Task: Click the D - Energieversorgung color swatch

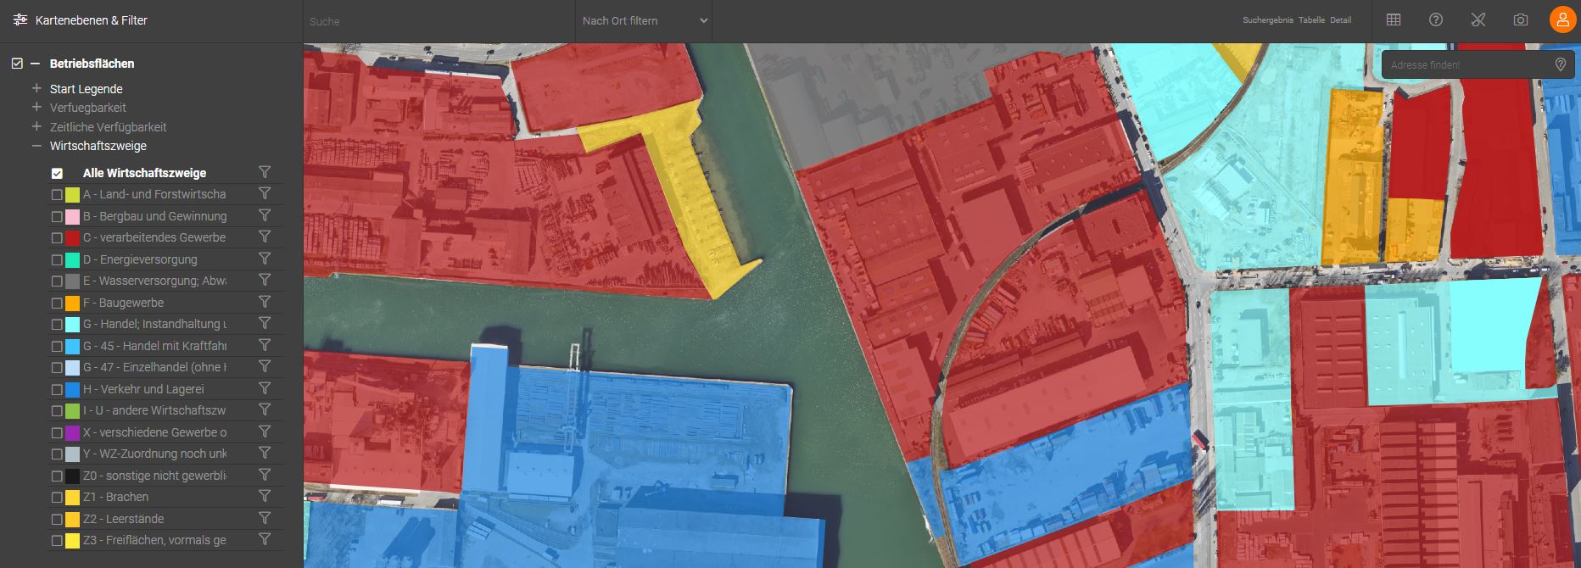Action: (73, 259)
